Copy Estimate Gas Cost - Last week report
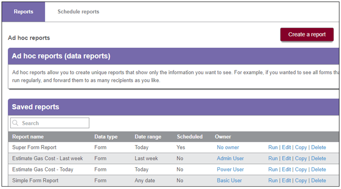The height and width of the screenshot is (189, 341). tap(301, 159)
